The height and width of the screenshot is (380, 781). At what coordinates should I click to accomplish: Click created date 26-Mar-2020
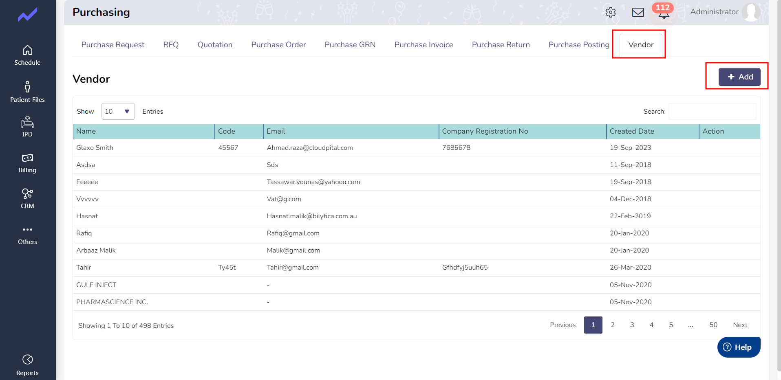coord(630,267)
